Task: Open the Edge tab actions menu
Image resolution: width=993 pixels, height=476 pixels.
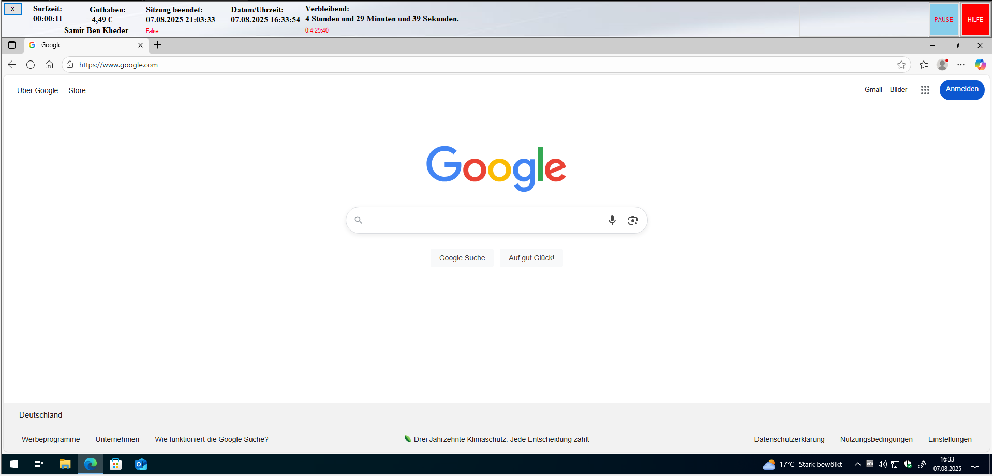Action: click(x=12, y=45)
